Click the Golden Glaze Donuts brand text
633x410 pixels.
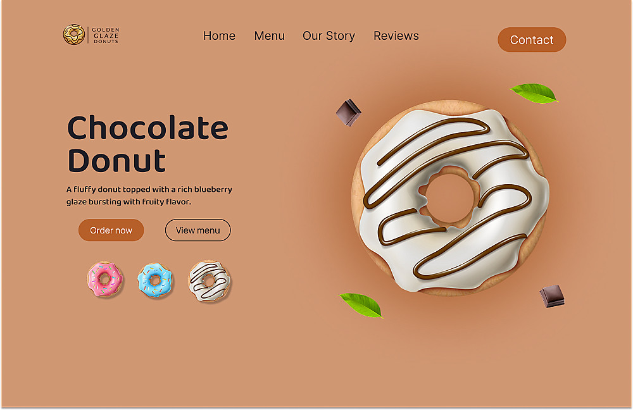point(106,35)
